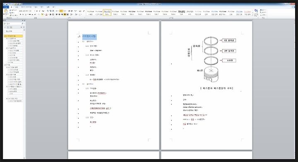Screen dimensions: 298x162
Task: Click the selected heading 1 on page one
Action: [x=89, y=36]
